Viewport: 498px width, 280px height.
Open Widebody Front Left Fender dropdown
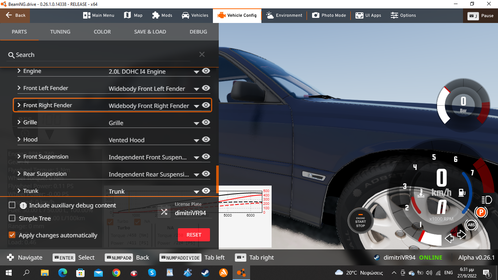click(154, 89)
